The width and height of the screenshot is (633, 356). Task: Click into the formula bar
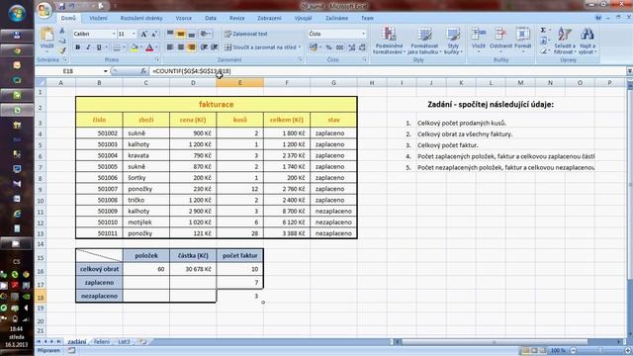coord(388,71)
